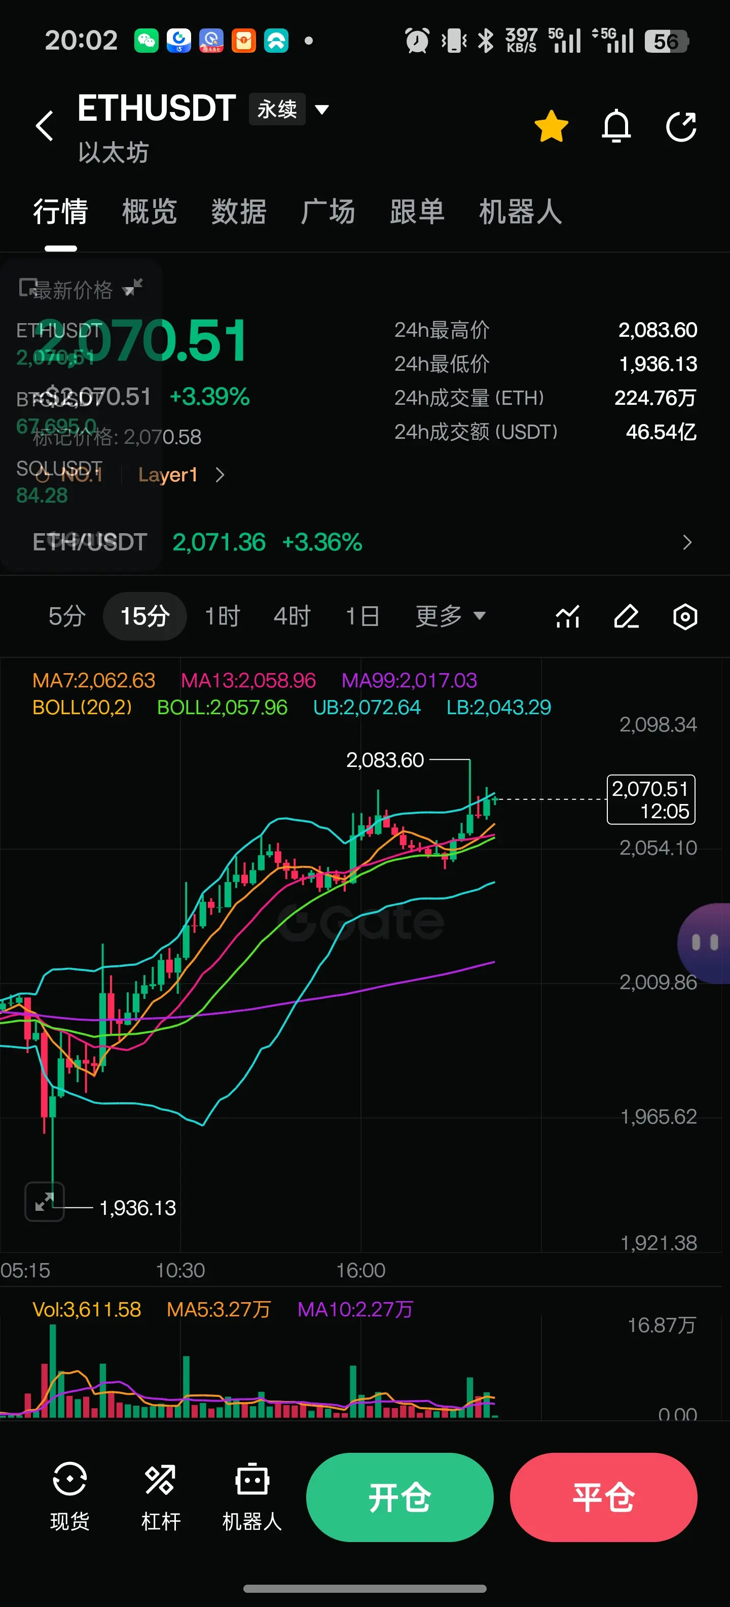Tap the share icon
Screen dimensions: 730x1607
[x=681, y=127]
